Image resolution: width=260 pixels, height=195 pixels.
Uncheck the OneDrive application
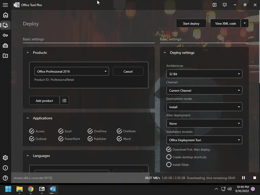click(97, 131)
